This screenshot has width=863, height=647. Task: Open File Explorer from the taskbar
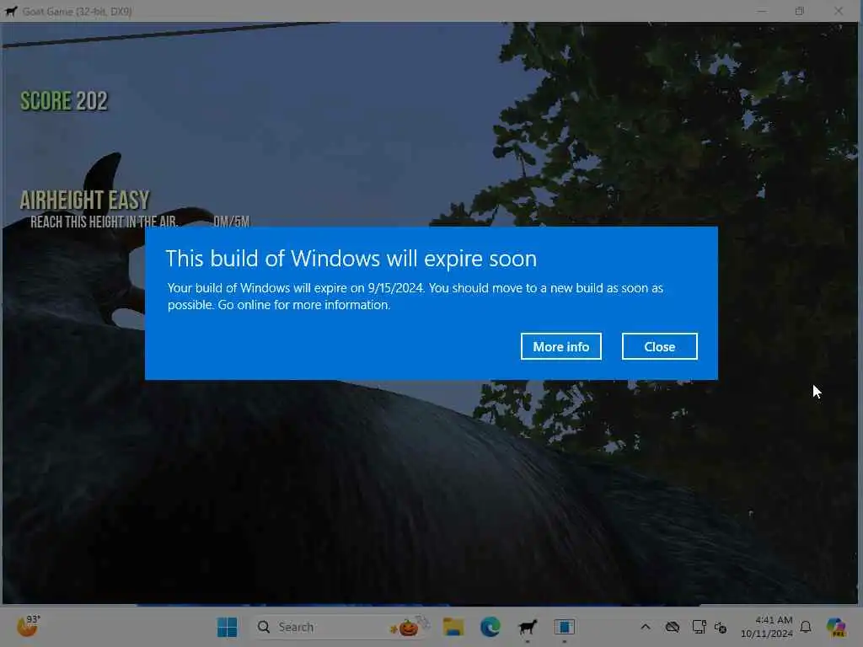(453, 627)
